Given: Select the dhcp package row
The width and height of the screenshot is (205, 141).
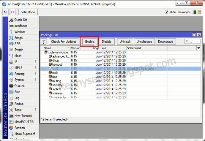Looking at the screenshot, I should click(x=120, y=60).
